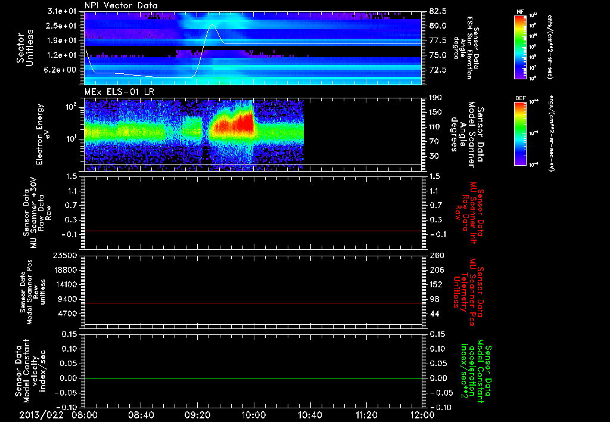Click the Model Scanner Angle degrees label
The image size is (610, 422).
[x=467, y=135]
